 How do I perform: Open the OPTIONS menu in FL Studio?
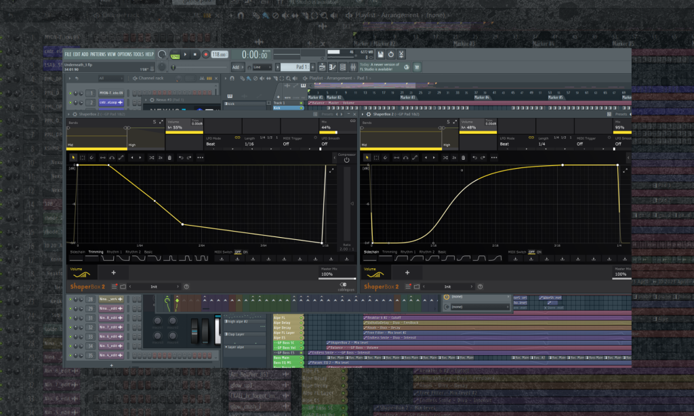tap(124, 53)
